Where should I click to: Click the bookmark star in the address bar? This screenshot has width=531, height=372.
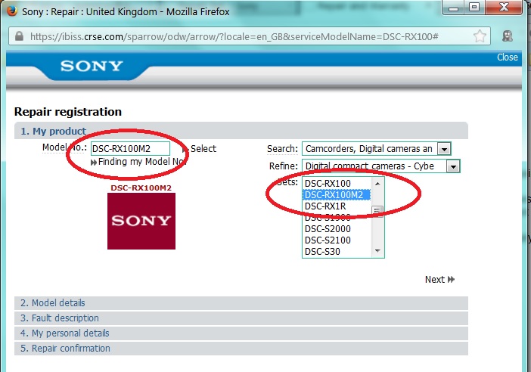[x=480, y=36]
